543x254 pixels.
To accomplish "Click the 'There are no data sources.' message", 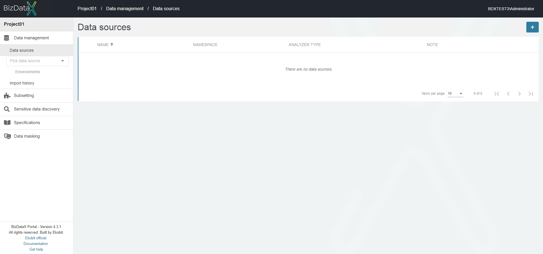I will 309,69.
